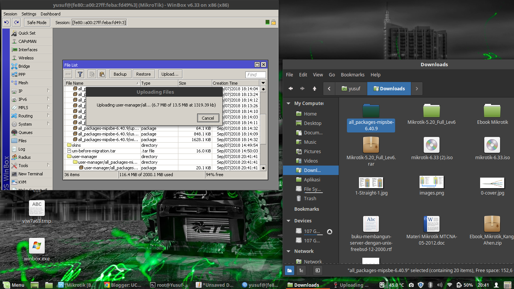Click the File List scrollbar down arrow
The image size is (514, 289).
(x=263, y=168)
